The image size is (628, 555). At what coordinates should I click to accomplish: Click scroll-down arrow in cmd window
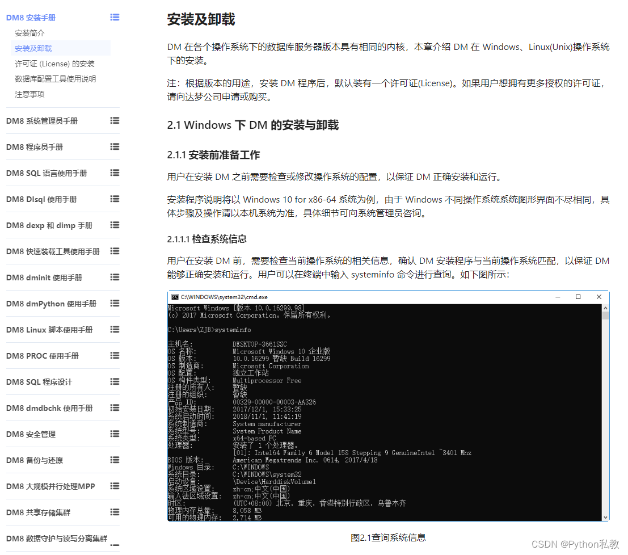(x=605, y=518)
